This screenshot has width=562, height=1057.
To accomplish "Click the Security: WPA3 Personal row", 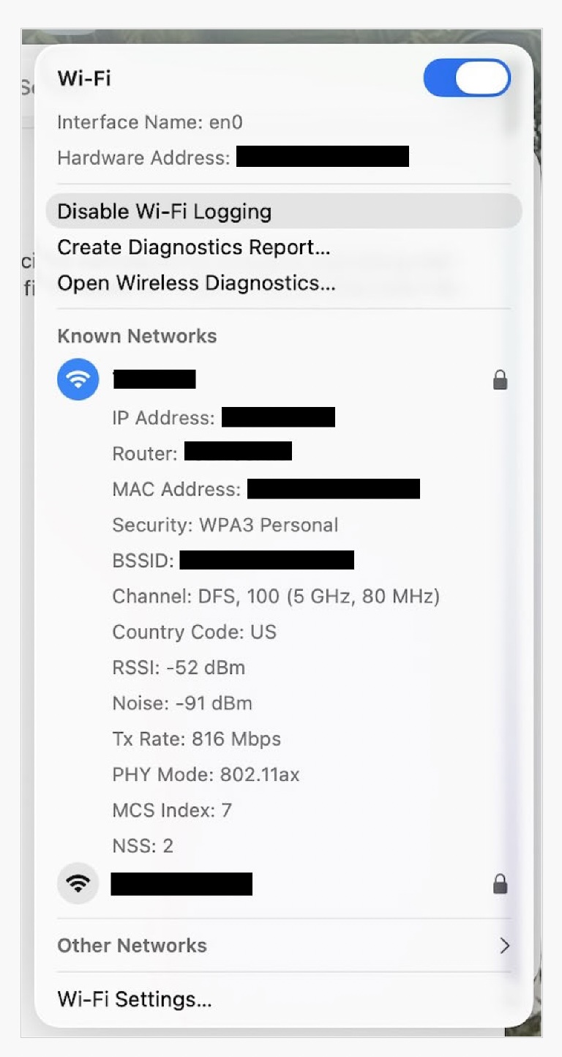I will point(225,525).
